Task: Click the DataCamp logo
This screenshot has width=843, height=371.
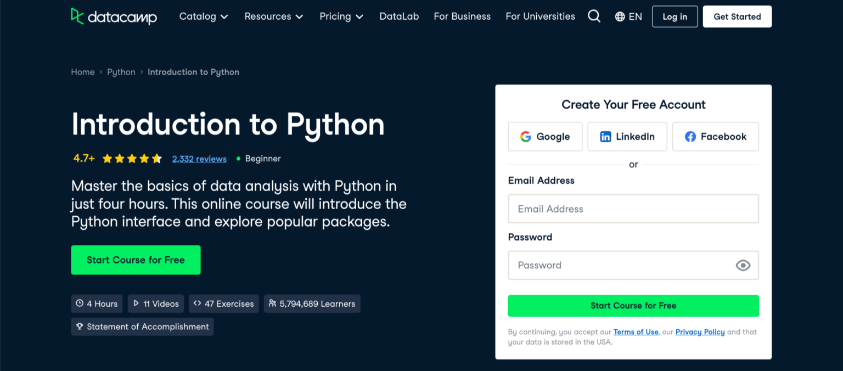Action: [x=114, y=16]
